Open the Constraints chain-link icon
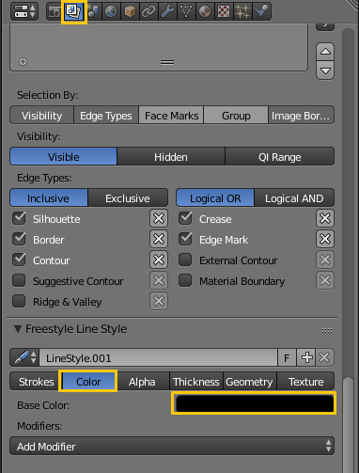The image size is (359, 473). coord(148,11)
